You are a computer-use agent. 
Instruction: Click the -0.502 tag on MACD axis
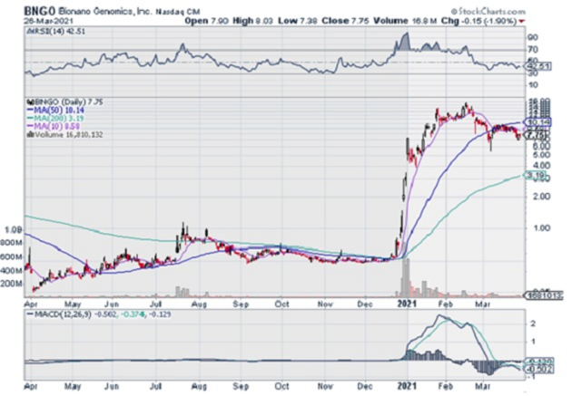tap(540, 369)
